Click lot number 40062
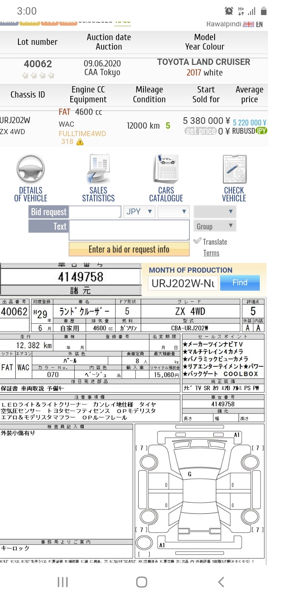Screen dimensions: 283x598 38,64
